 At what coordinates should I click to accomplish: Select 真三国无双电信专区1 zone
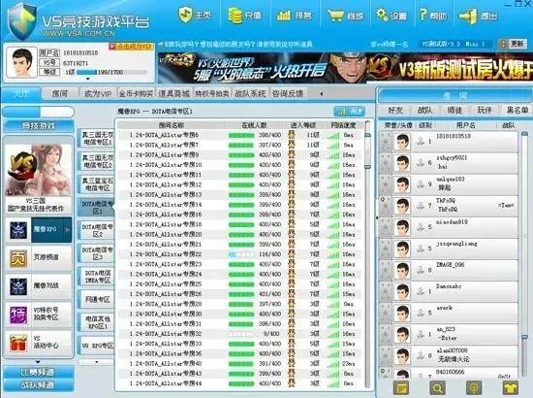97,138
